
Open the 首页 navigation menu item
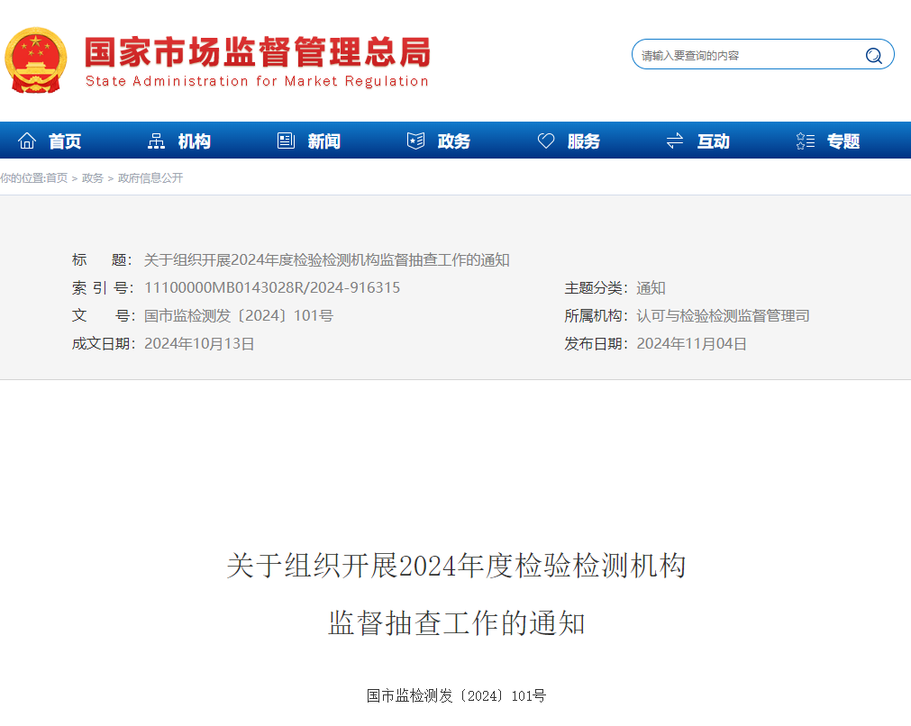pos(65,141)
